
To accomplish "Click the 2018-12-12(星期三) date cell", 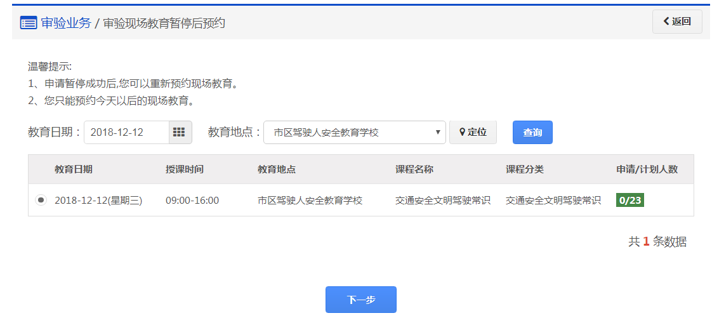I will (x=98, y=201).
